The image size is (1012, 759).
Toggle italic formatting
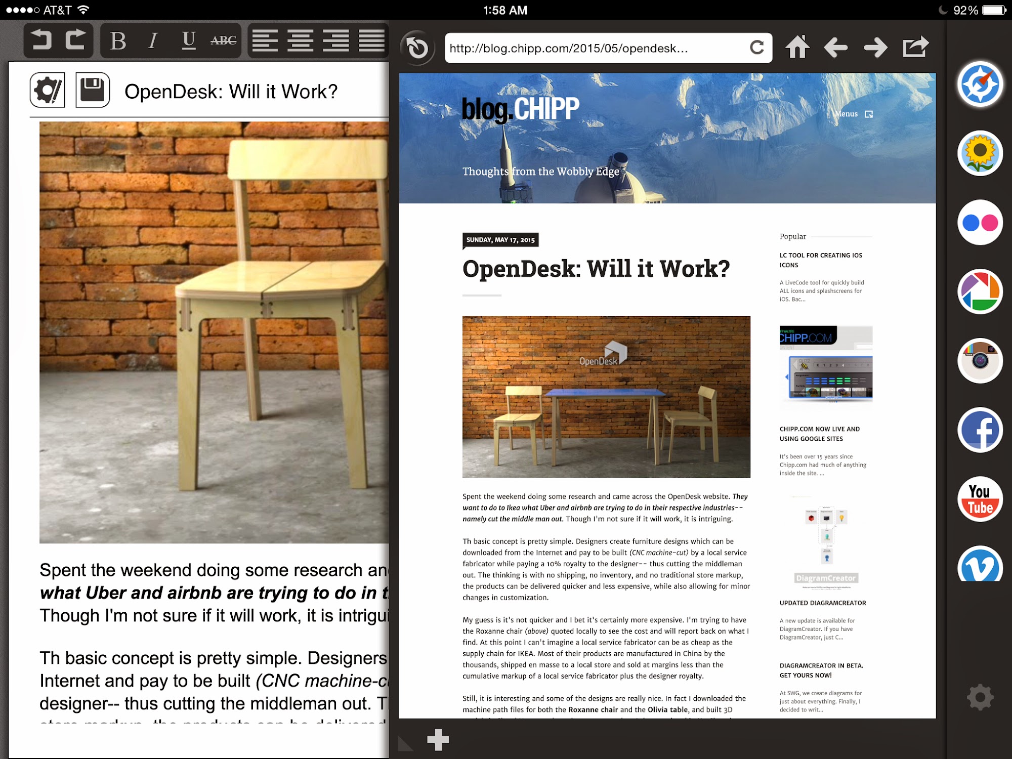[153, 41]
